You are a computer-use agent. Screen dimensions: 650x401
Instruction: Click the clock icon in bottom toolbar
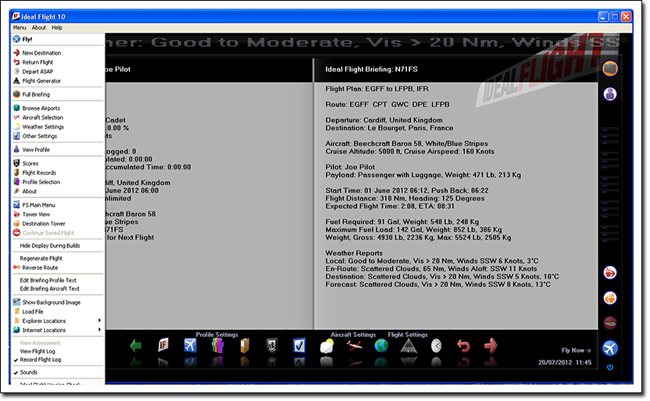[x=436, y=346]
